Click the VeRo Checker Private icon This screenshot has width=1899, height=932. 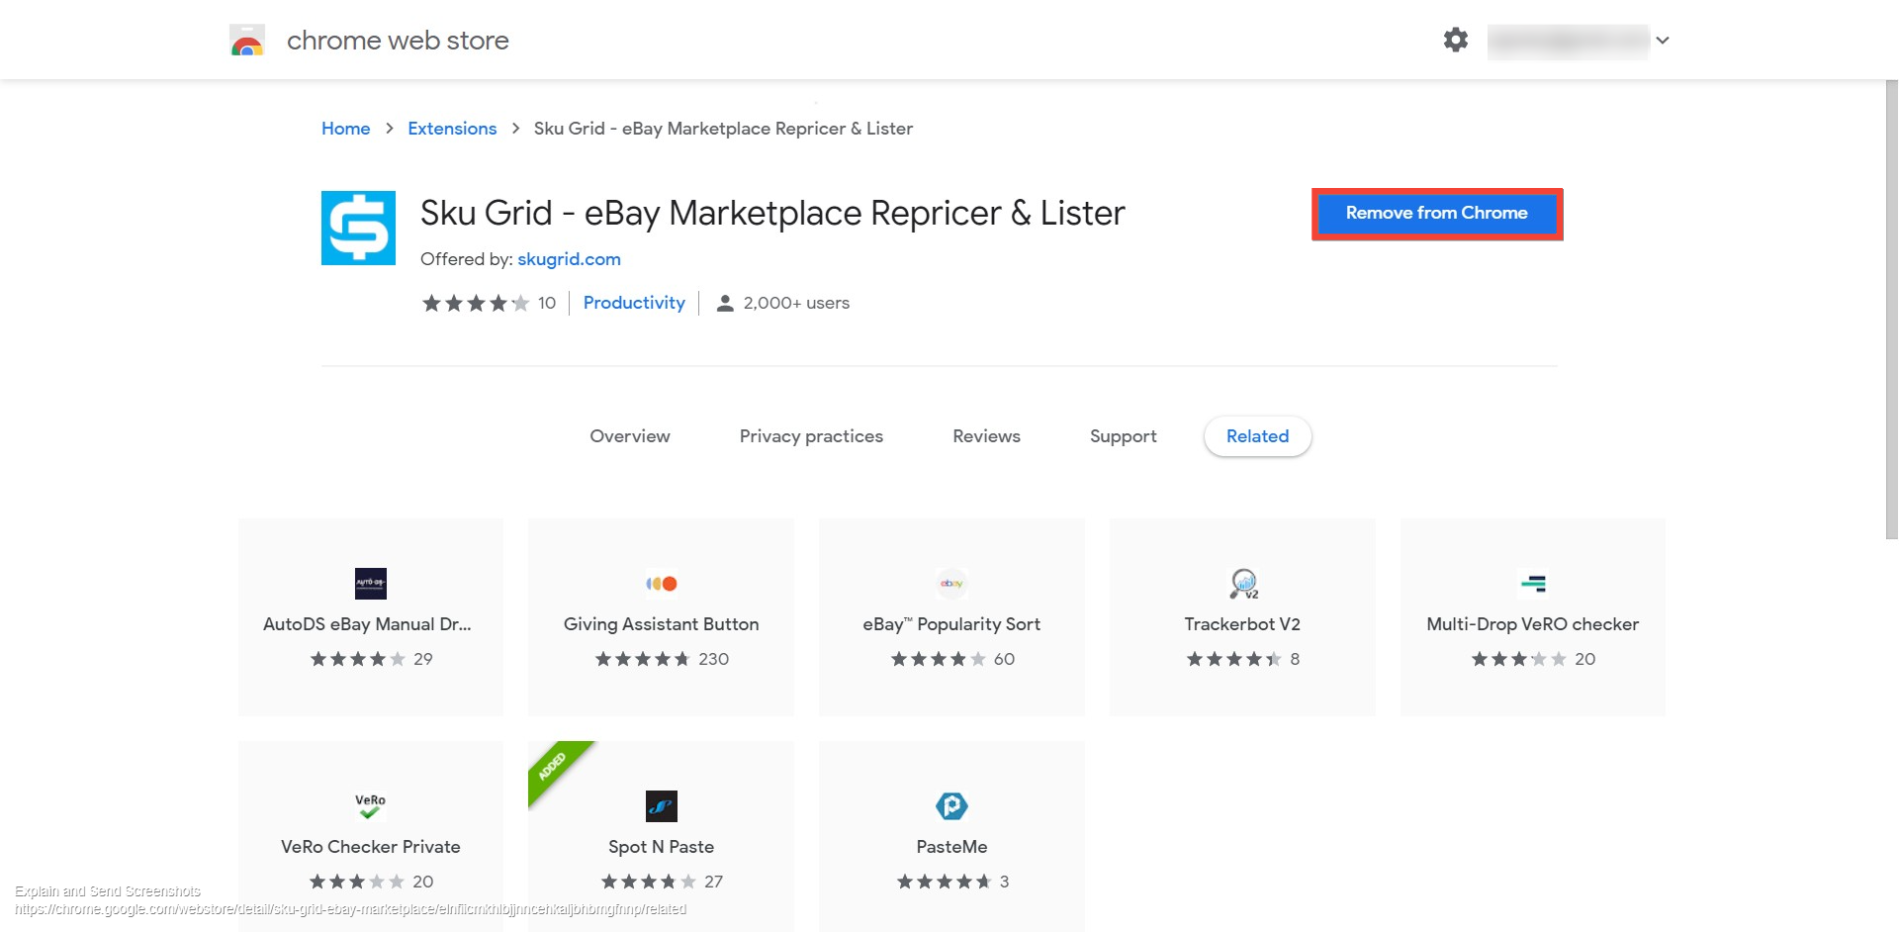371,806
